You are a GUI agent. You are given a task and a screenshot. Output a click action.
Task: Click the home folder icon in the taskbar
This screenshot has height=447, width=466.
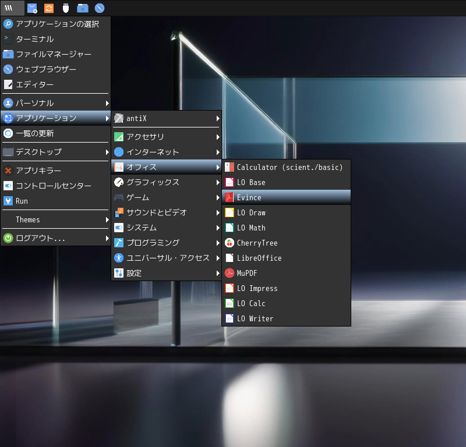(83, 8)
